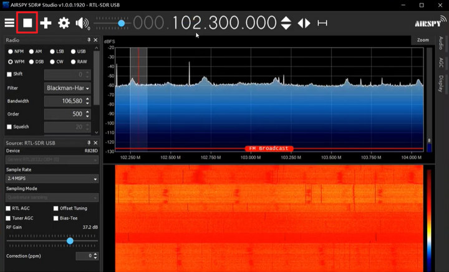Click the left-right tuning arrows icon
Viewport: 449px width, 272px height.
[x=304, y=23]
